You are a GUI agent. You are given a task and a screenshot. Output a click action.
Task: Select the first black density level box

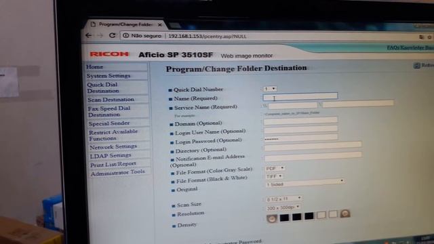pos(284,218)
